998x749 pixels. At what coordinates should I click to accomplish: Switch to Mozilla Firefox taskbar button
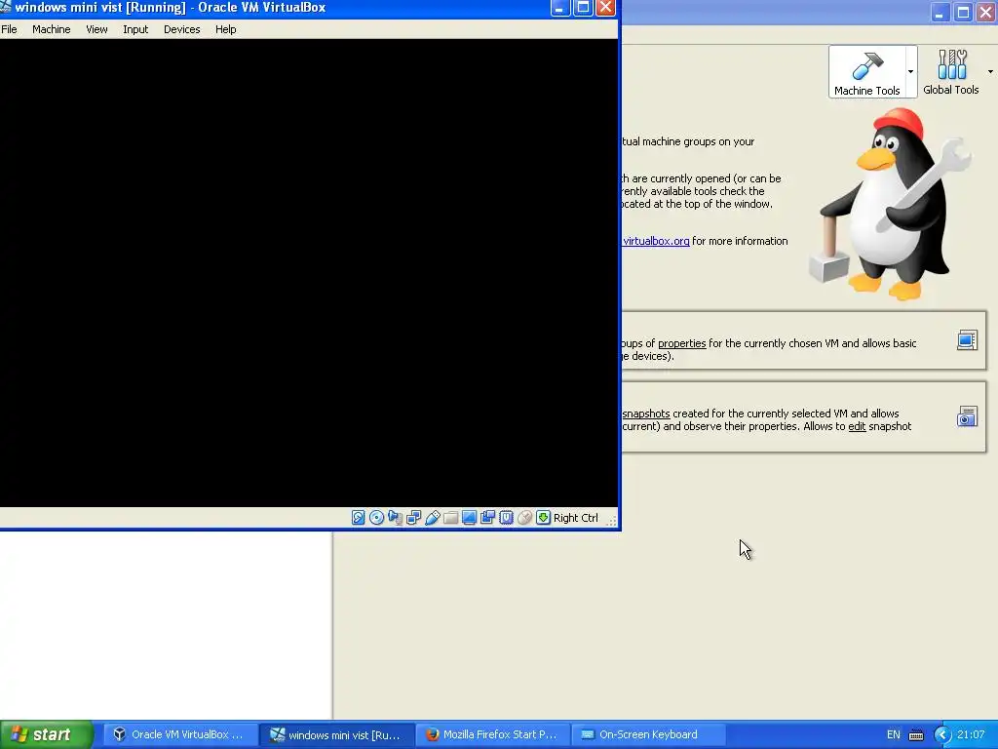[x=493, y=734]
